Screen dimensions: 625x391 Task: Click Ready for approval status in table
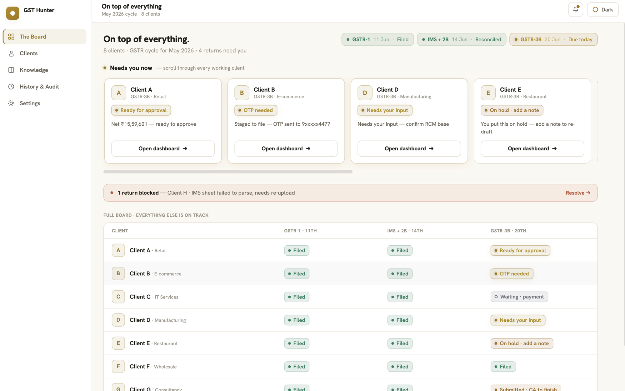520,250
